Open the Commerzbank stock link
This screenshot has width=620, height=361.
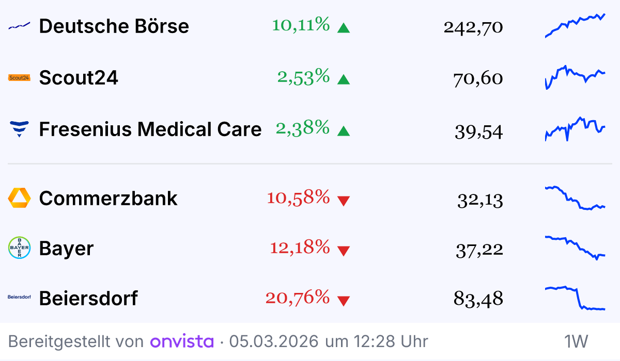108,198
